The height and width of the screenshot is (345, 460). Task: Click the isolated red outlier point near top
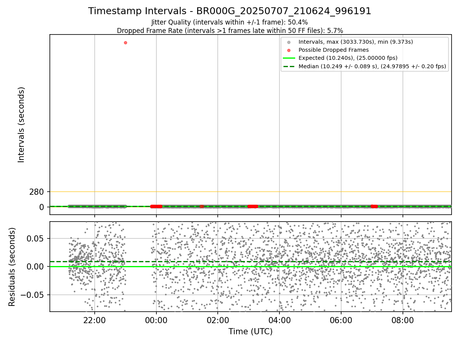click(125, 43)
